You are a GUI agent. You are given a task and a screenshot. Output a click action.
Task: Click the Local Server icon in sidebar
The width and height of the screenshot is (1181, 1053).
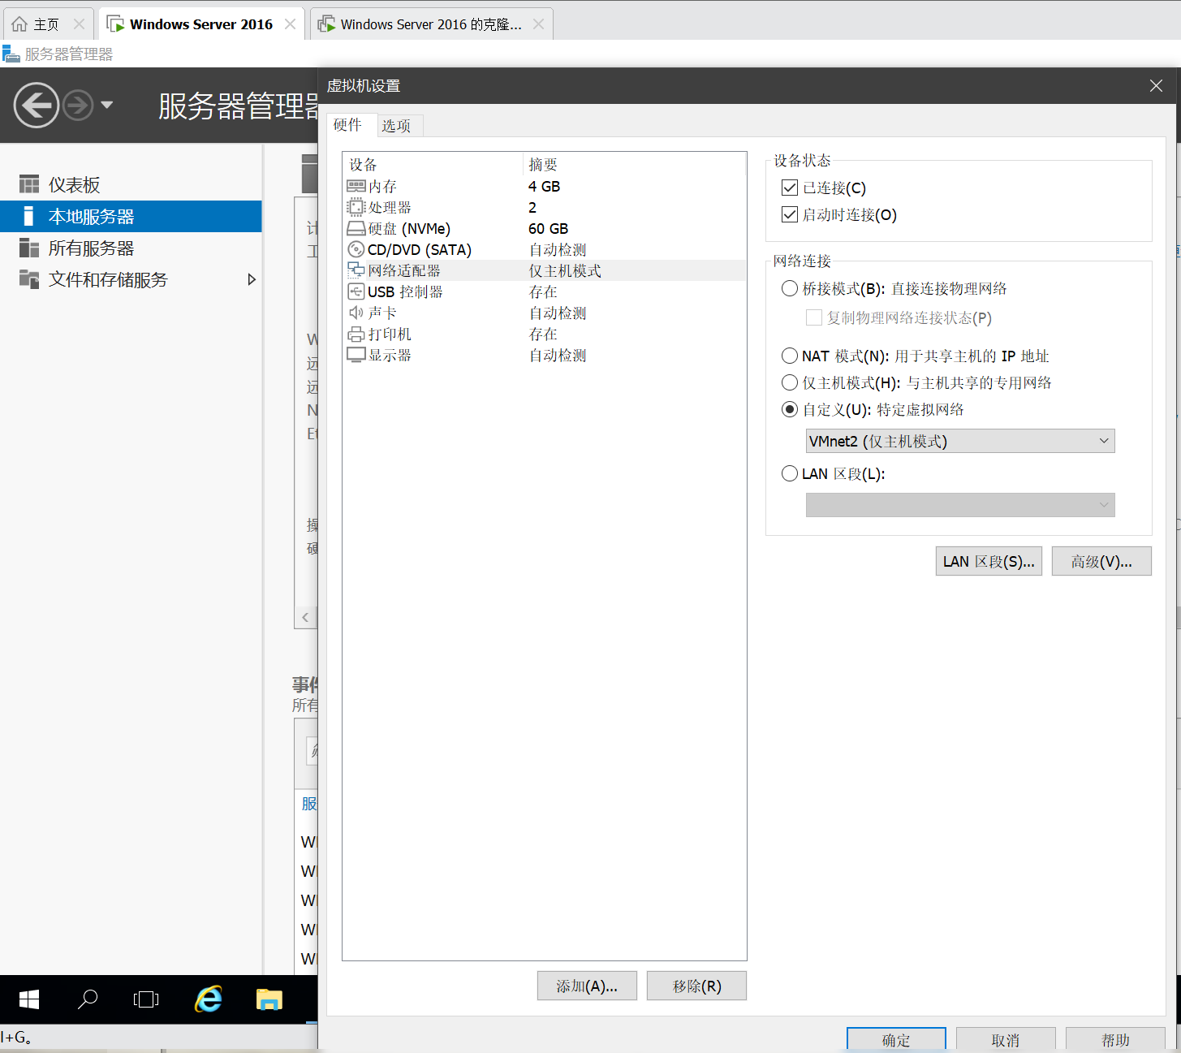[x=29, y=216]
